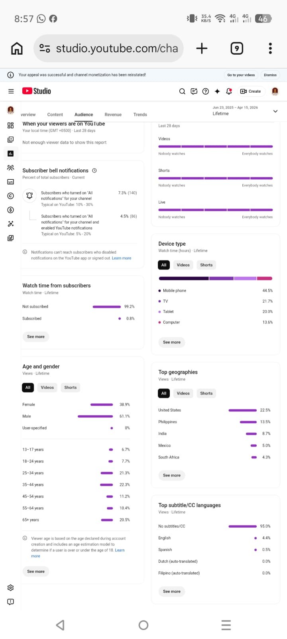Go to Copyright icon in the sidebar
Viewport: 287px width, 639px height.
click(x=11, y=196)
